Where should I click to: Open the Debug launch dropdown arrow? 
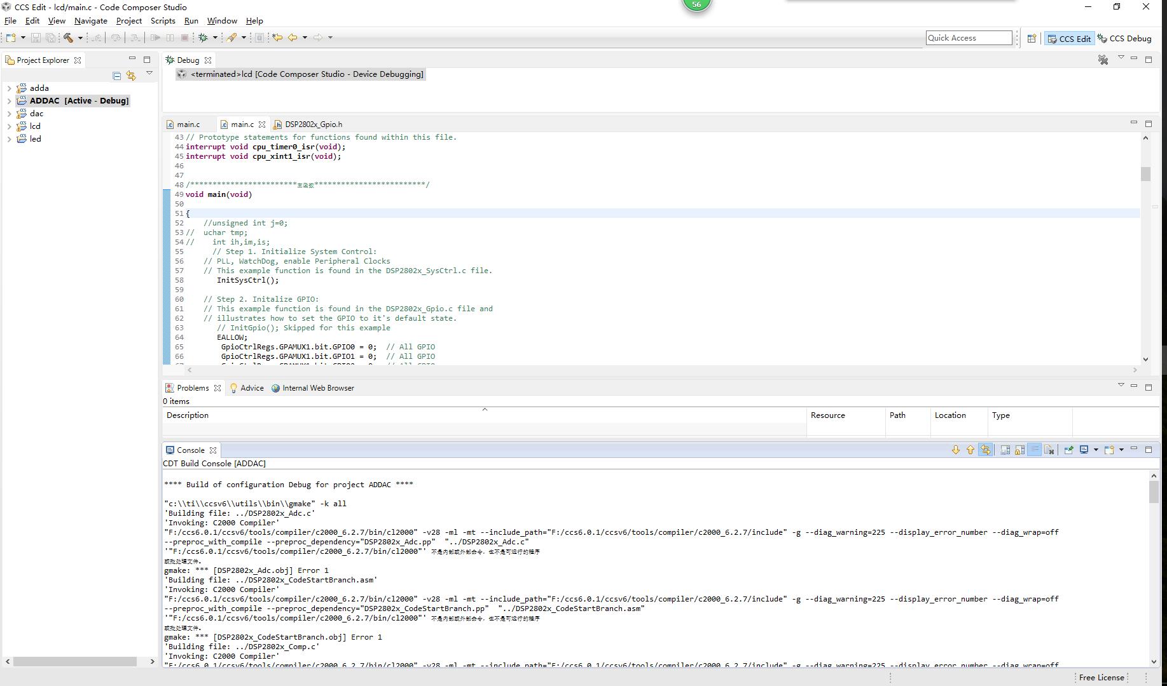[215, 37]
